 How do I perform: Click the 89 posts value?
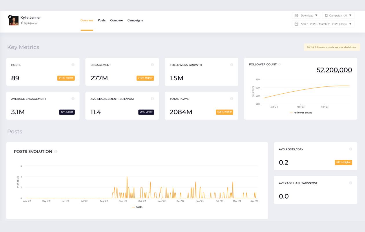(15, 78)
